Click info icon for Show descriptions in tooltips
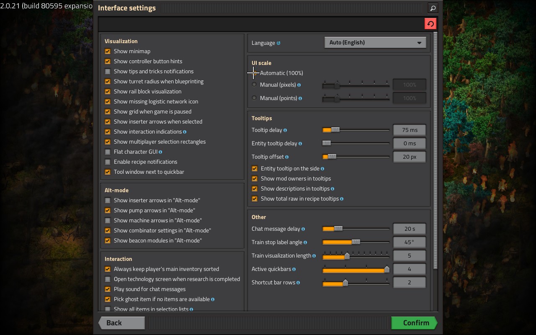 (x=332, y=189)
